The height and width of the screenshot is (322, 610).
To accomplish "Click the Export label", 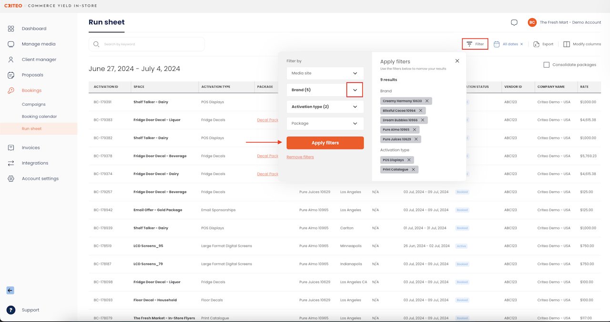I will click(x=548, y=44).
